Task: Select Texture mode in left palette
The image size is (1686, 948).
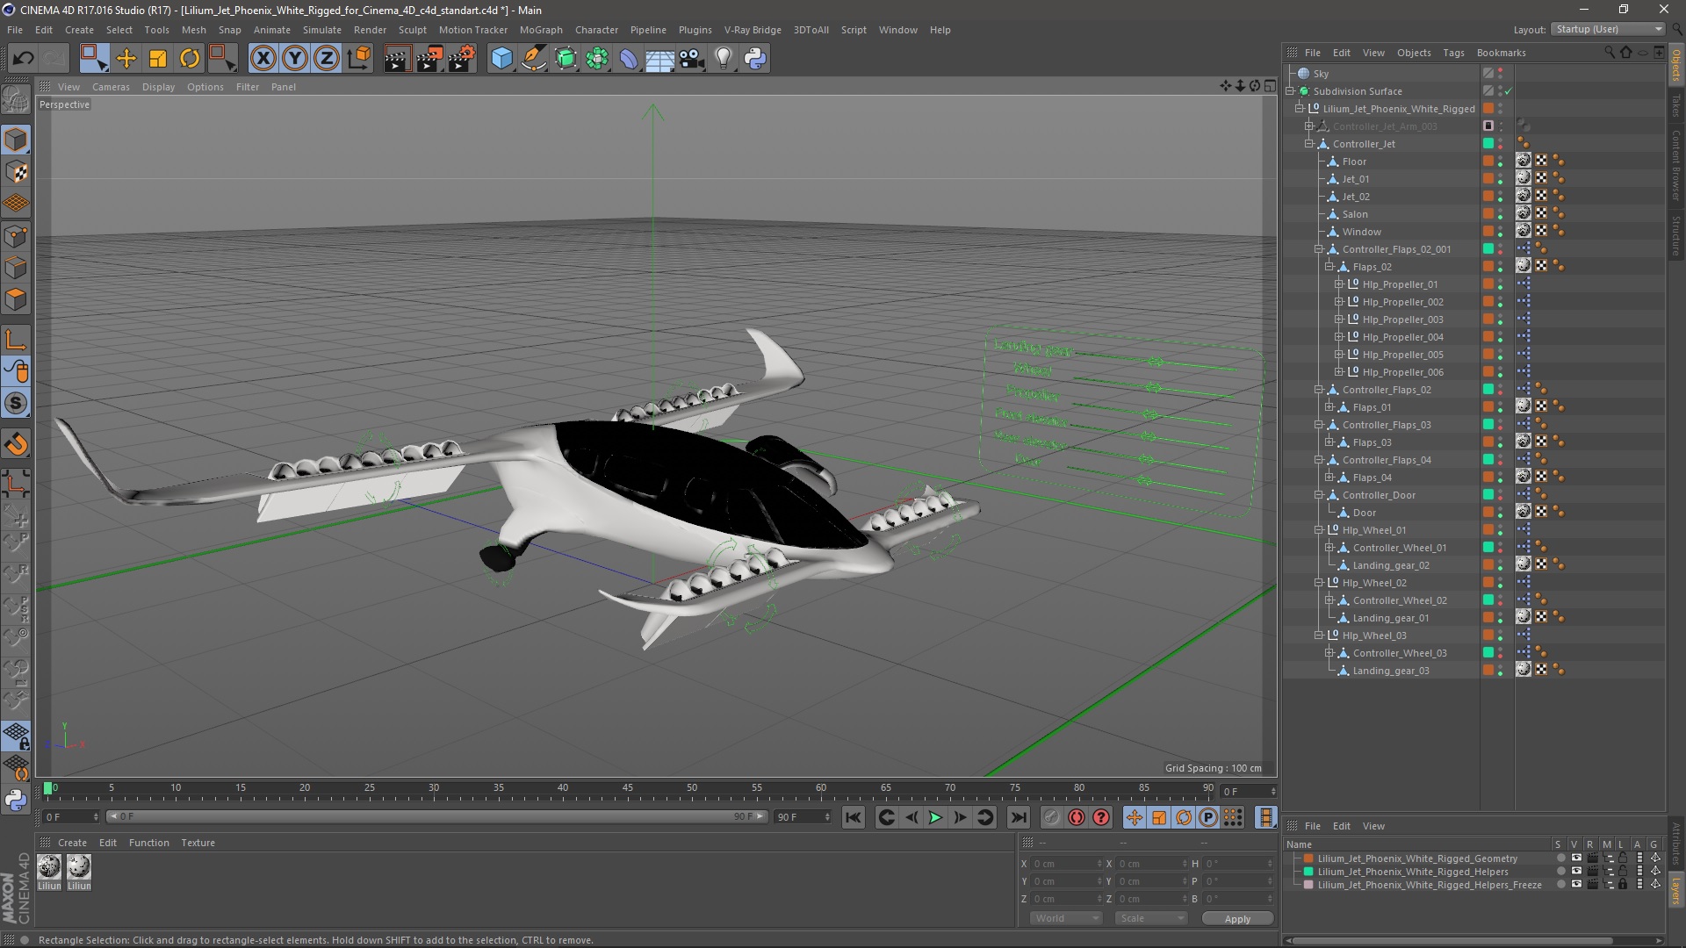Action: [16, 171]
